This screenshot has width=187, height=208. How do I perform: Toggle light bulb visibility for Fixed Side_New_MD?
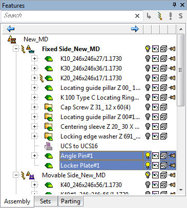148,49
